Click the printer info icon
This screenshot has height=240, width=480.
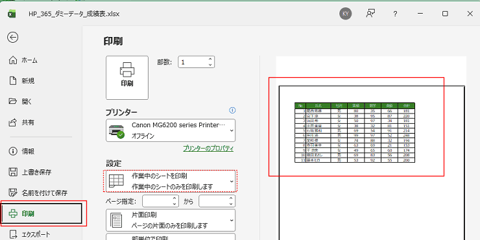(232, 110)
